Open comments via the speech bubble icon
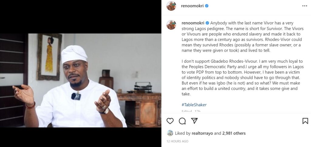311x147 pixels. 182,121
